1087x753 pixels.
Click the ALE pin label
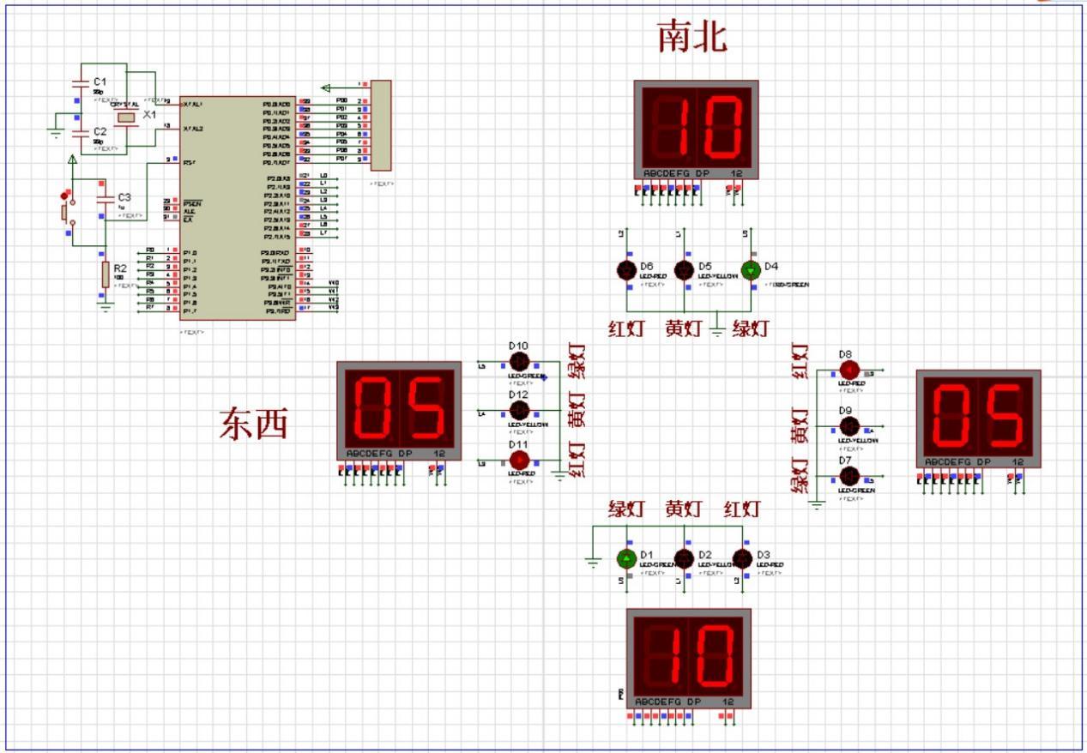[188, 211]
